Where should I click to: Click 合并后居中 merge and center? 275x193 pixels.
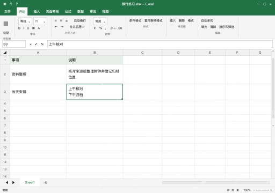click(x=77, y=27)
